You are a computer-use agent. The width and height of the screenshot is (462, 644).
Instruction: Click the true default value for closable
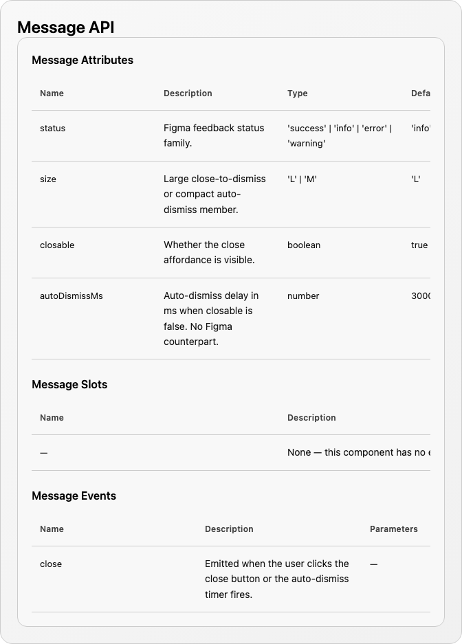419,245
